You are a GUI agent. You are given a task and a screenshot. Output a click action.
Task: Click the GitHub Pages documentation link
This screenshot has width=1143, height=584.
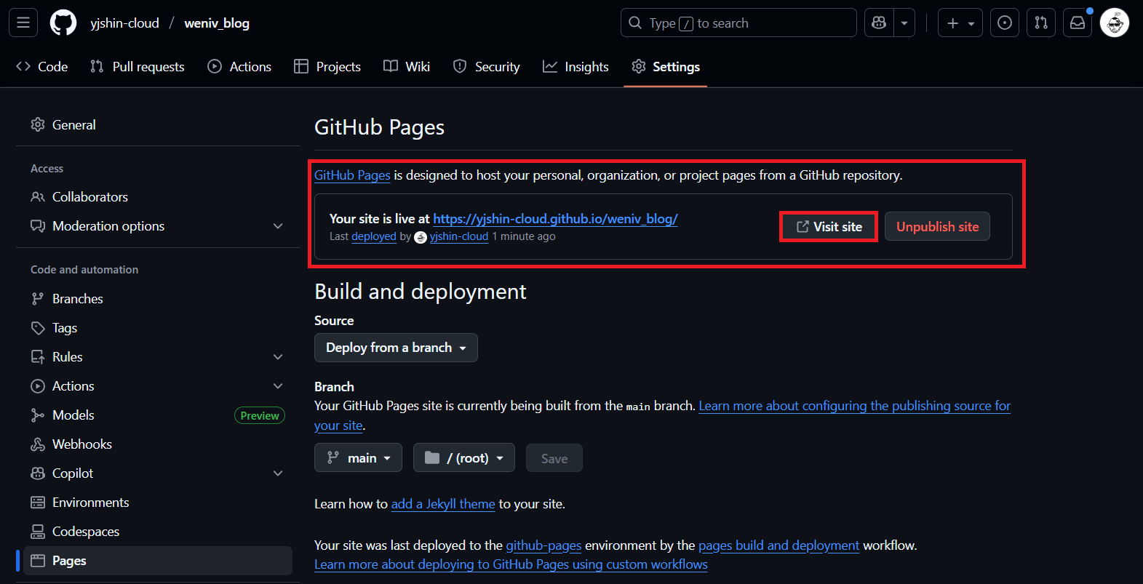(352, 175)
